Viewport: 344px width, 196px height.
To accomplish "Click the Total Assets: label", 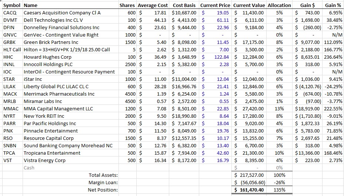I will [103, 175].
